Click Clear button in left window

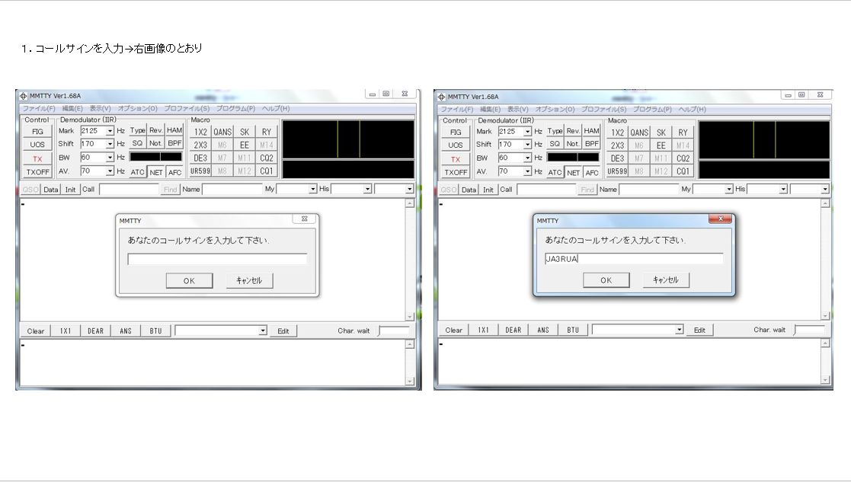(x=36, y=330)
